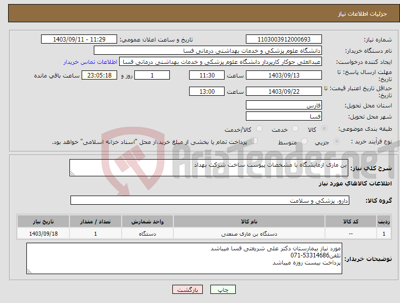Click the remaining time field 23:05:18
The image size is (400, 303).
click(x=99, y=75)
